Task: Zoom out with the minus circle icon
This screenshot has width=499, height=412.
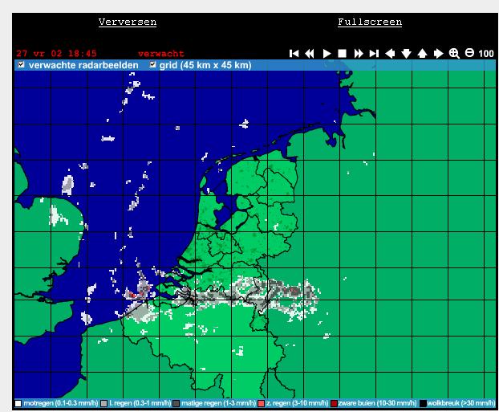Action: [469, 52]
